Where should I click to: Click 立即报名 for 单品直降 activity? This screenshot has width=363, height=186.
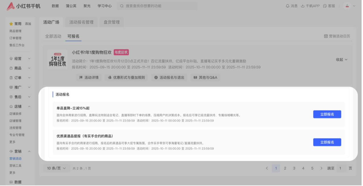click(327, 114)
